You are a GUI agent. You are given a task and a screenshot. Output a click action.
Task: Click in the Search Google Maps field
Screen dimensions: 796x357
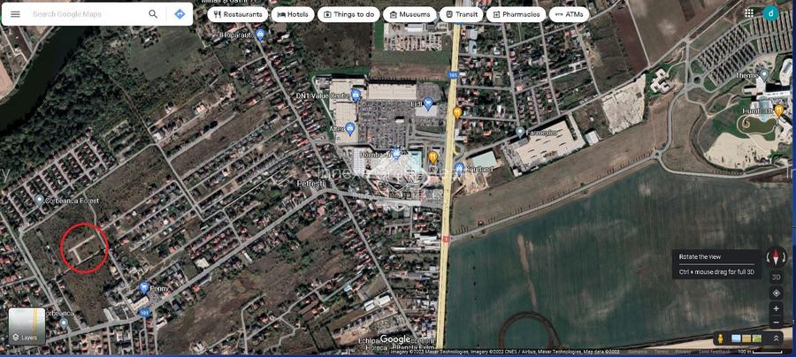[84, 14]
